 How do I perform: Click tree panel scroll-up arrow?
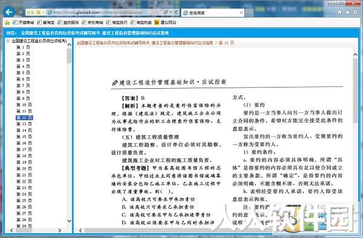(x=69, y=45)
